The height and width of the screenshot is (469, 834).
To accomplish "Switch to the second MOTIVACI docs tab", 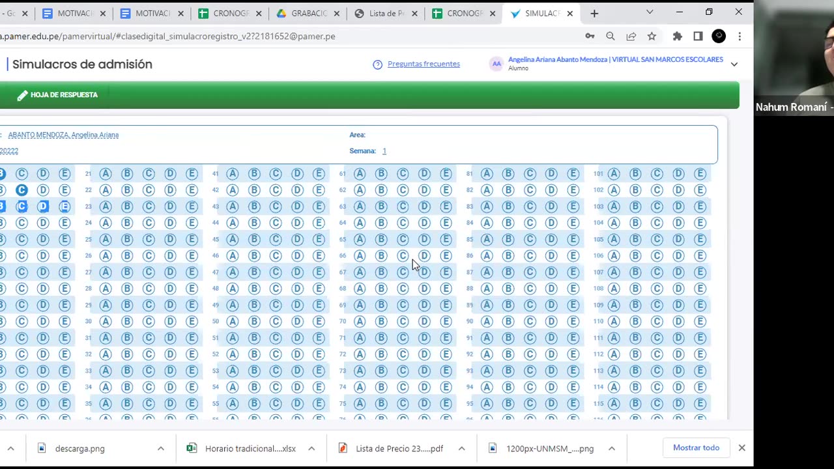I will pos(151,13).
